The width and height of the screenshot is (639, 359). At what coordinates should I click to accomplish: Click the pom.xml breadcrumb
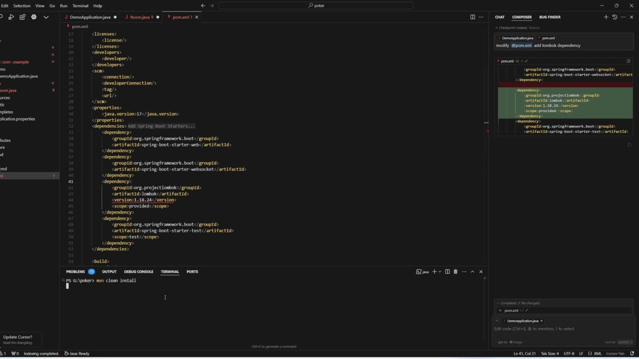[79, 26]
